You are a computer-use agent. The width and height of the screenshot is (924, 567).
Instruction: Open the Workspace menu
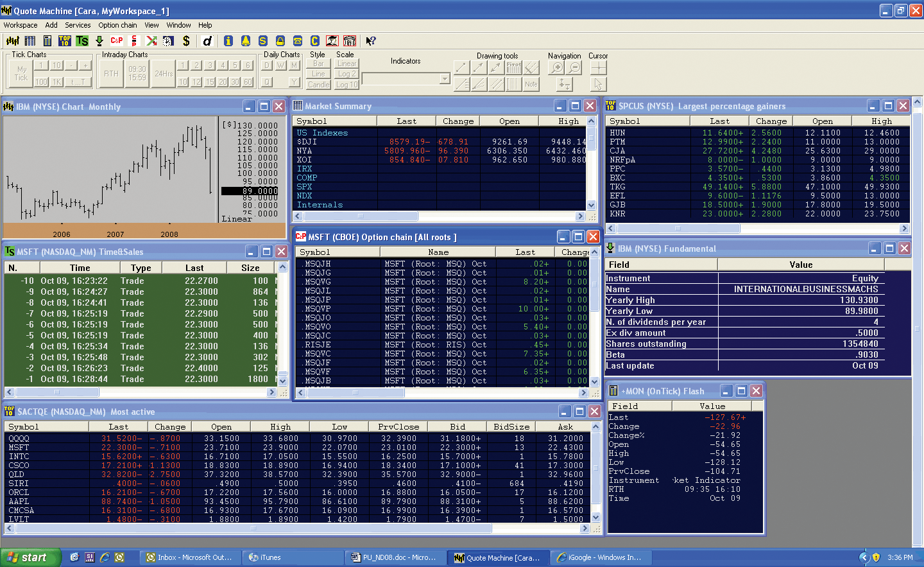pyautogui.click(x=21, y=25)
